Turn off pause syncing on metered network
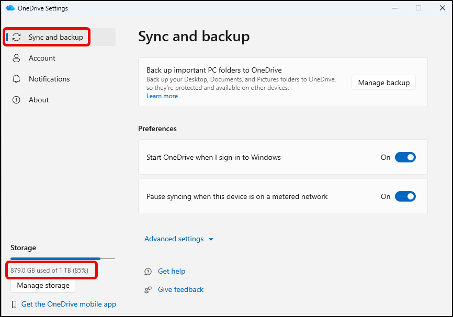The height and width of the screenshot is (317, 453). [405, 196]
